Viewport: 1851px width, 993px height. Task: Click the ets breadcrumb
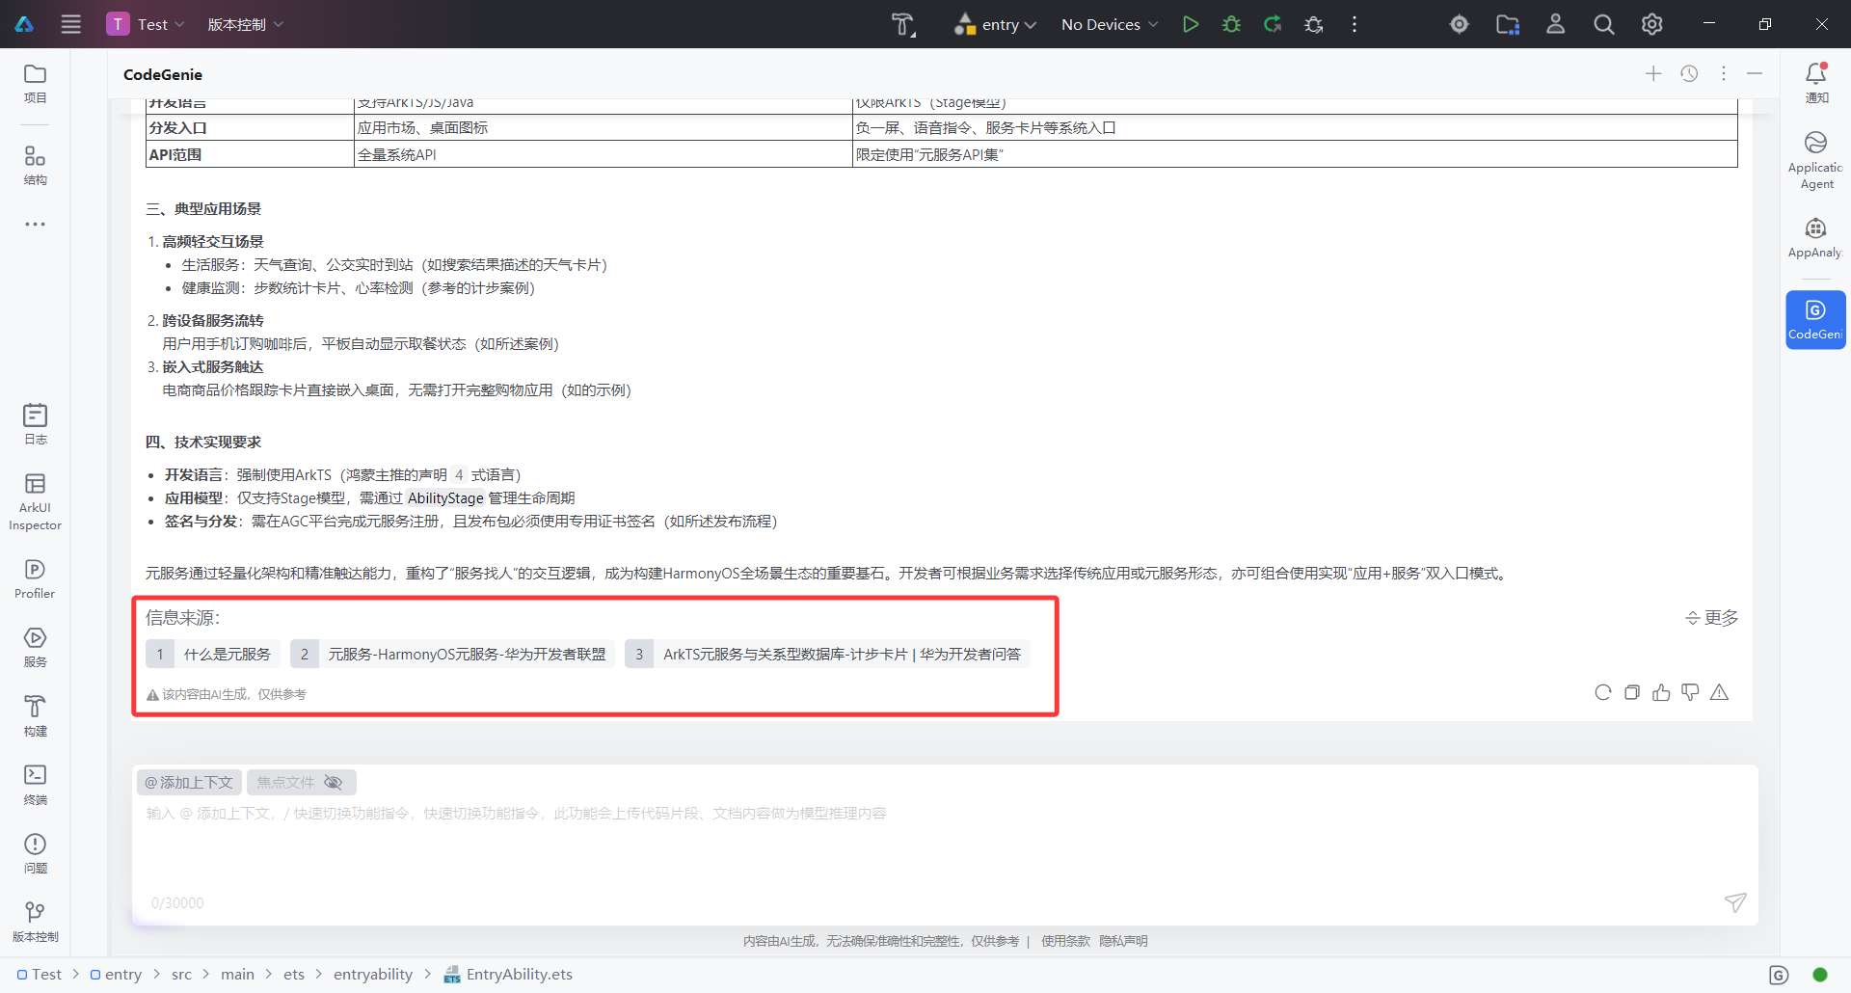pos(294,975)
